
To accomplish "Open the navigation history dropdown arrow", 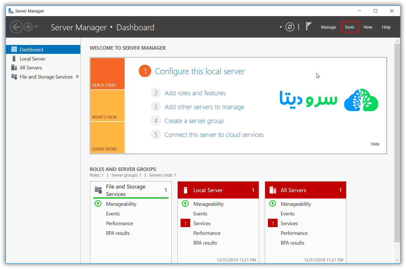I will tap(36, 27).
